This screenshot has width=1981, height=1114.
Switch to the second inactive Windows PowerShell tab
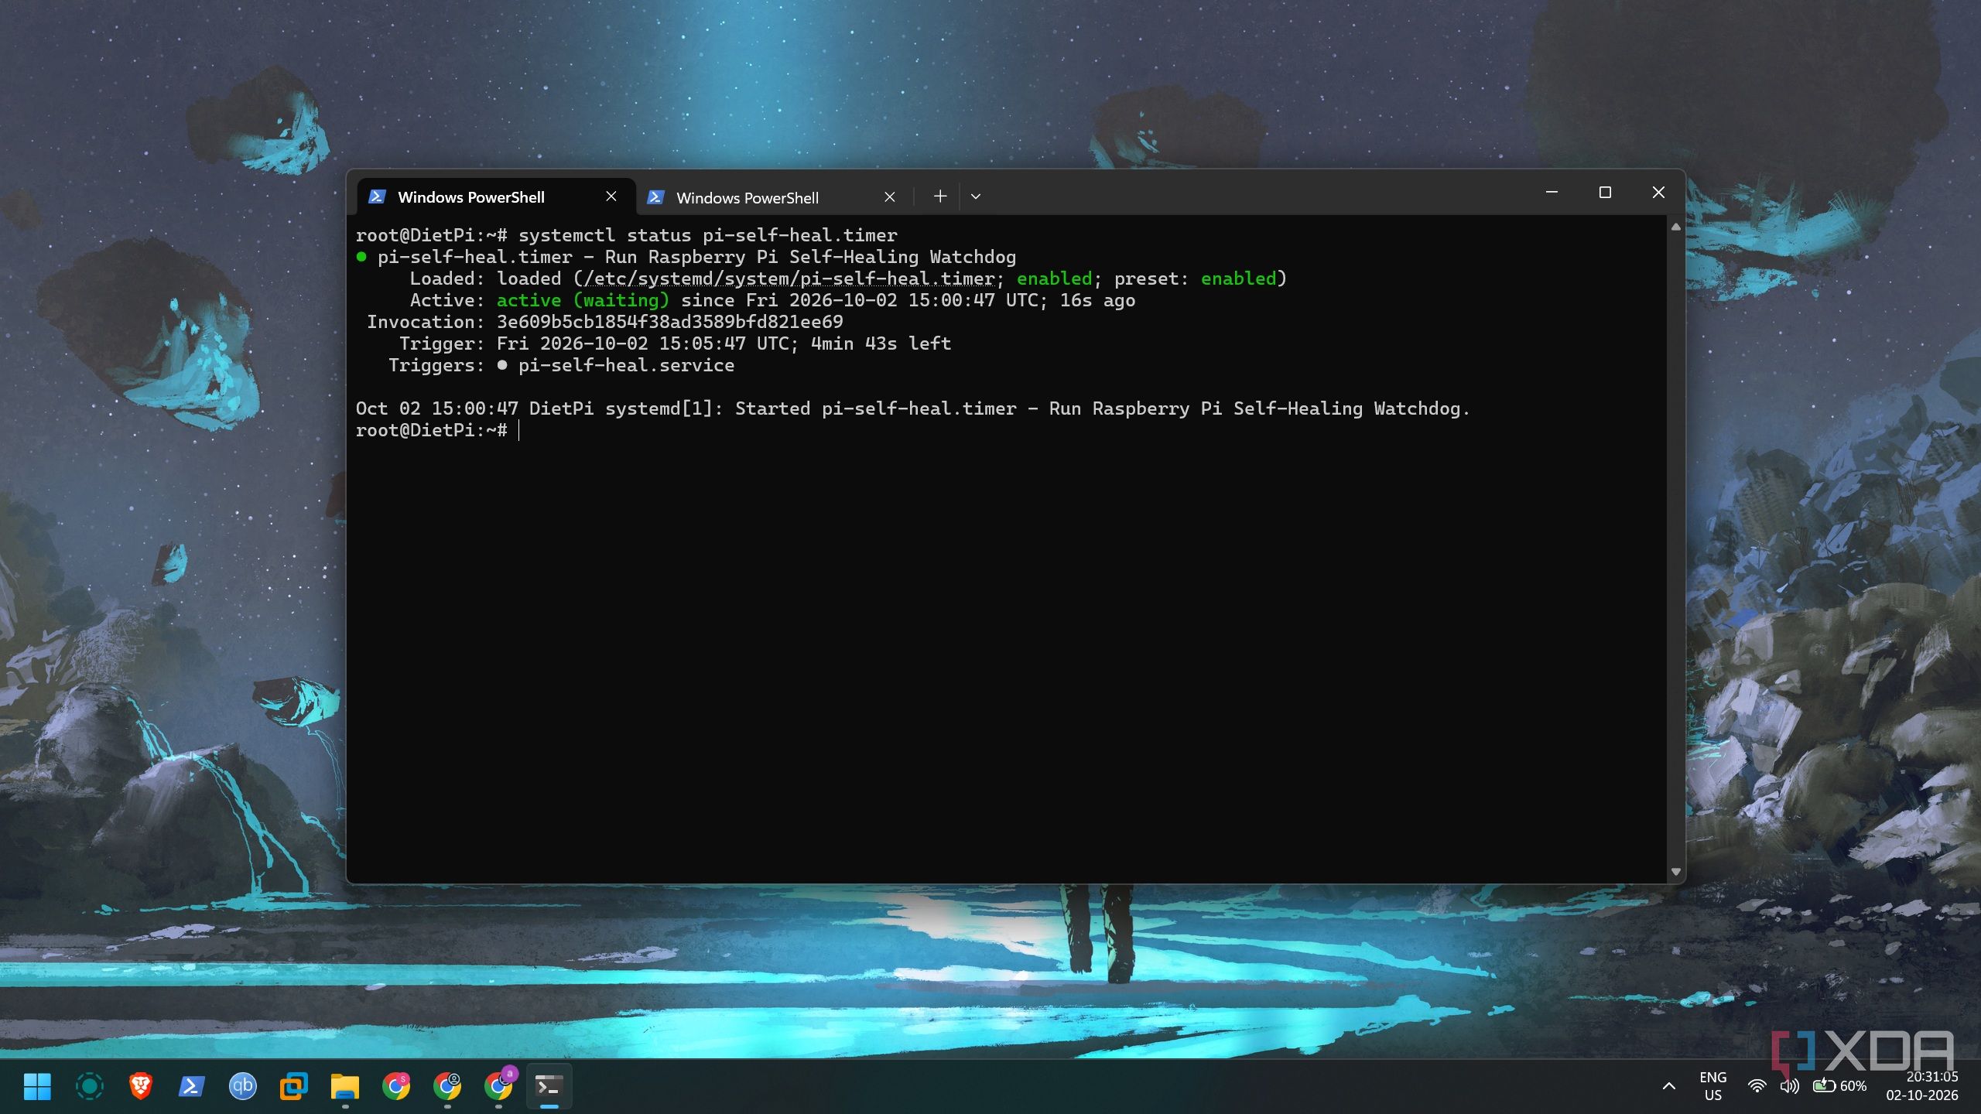point(774,197)
